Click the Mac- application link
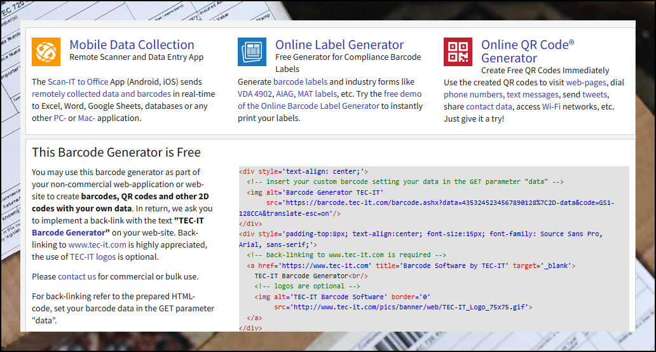The width and height of the screenshot is (656, 352). pos(86,118)
